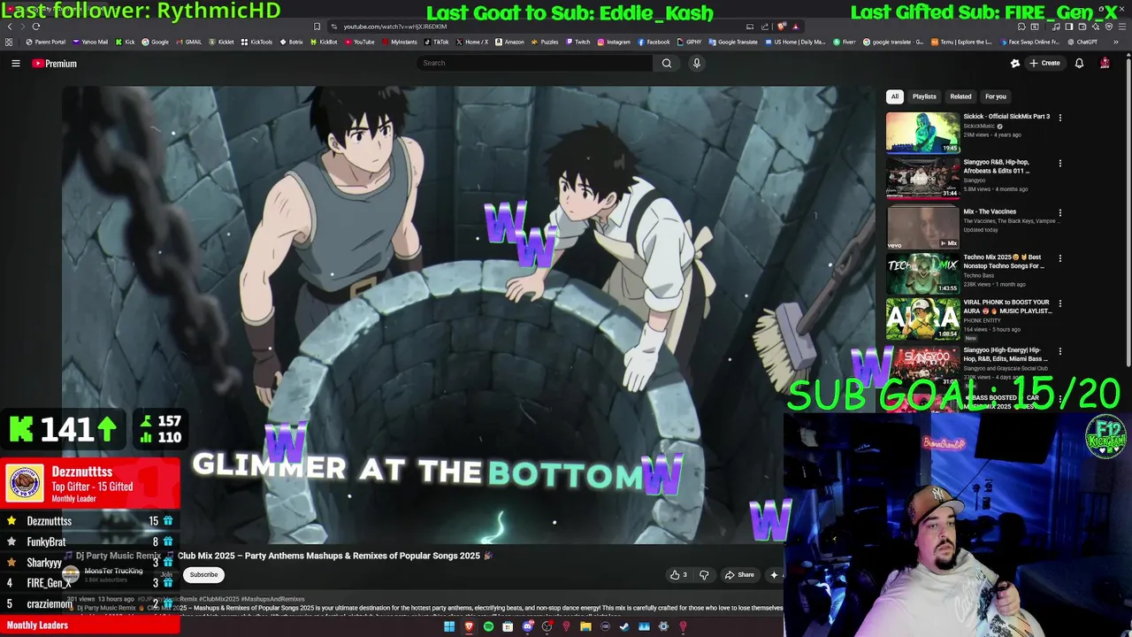
Task: Go to the YouTube Premium home logo
Action: [x=55, y=64]
